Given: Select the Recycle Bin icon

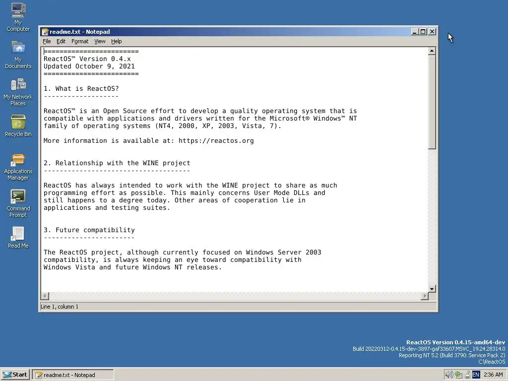Looking at the screenshot, I should (18, 126).
